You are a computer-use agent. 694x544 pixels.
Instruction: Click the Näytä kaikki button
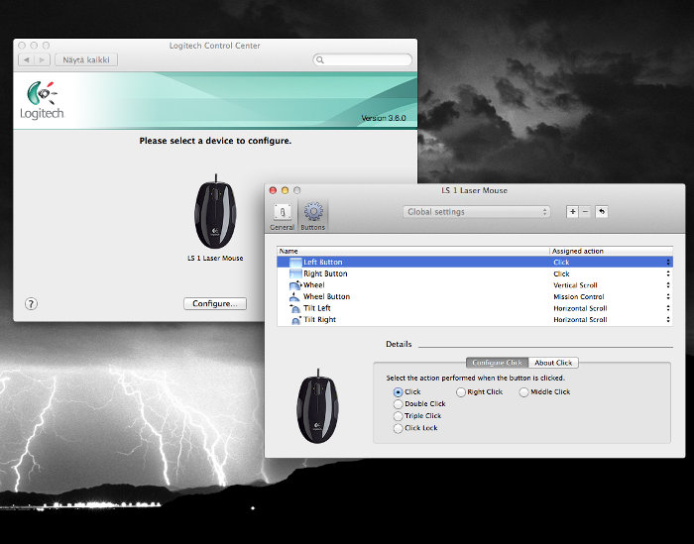coord(86,59)
